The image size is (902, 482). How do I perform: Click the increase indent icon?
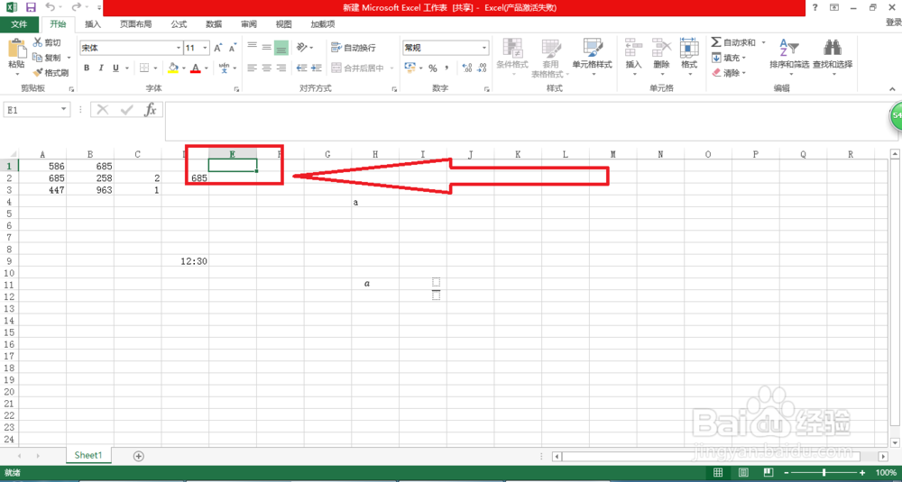(x=318, y=68)
